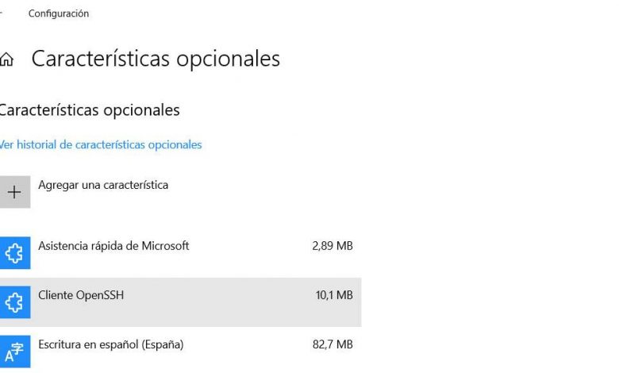This screenshot has width=619, height=373.
Task: Click the smaller Características opcionales section heading
Action: (x=90, y=110)
